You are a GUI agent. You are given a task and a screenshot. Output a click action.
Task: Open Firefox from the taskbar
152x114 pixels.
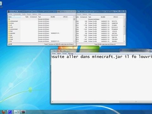coord(3,112)
